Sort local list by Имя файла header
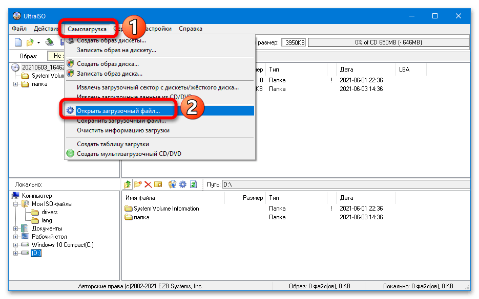479x299 pixels. coord(173,198)
